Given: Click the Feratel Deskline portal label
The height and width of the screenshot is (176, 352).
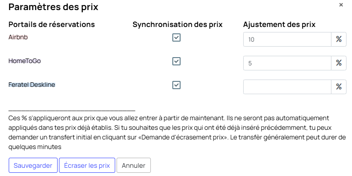Looking at the screenshot, I should click(x=32, y=85).
